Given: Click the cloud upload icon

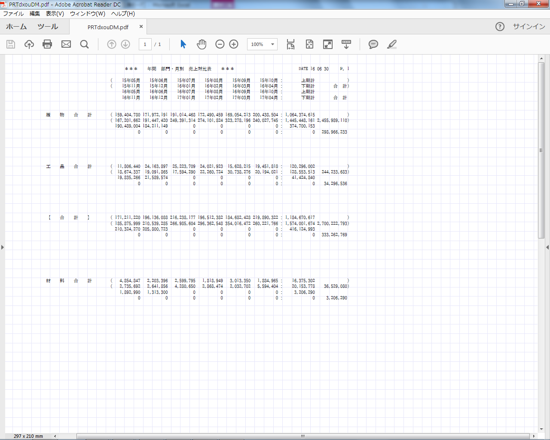Looking at the screenshot, I should click(x=29, y=44).
